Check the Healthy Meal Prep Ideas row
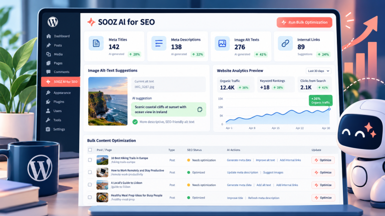The width and height of the screenshot is (385, 216). pos(90,197)
